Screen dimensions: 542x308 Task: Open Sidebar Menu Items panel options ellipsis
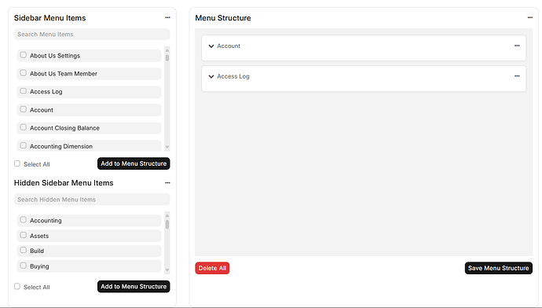click(167, 17)
